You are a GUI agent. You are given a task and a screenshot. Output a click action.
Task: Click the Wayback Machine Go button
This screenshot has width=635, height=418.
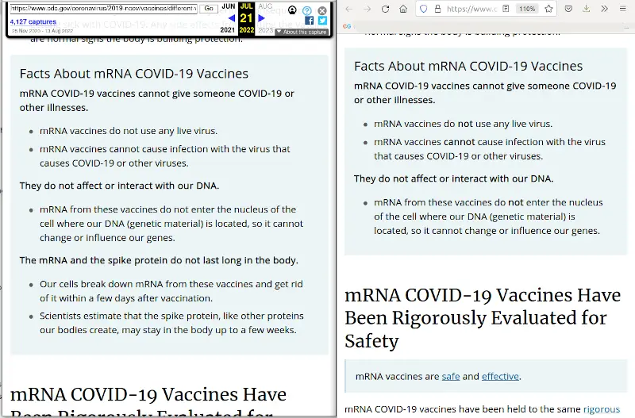coord(209,8)
